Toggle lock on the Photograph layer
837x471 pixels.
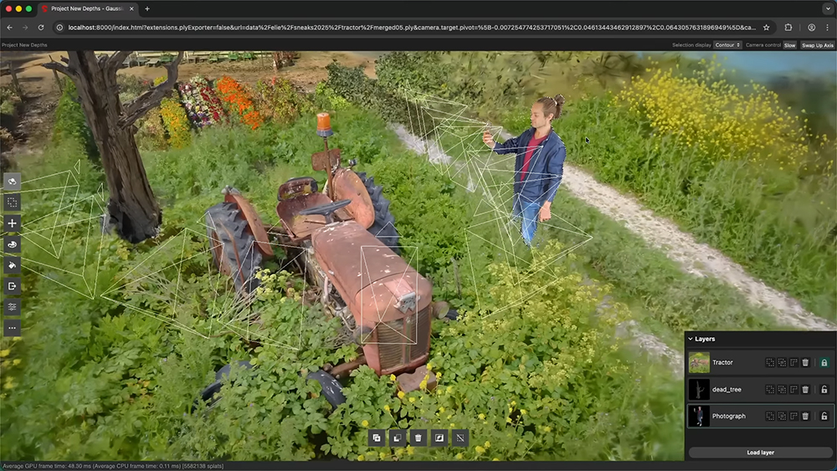(x=824, y=416)
